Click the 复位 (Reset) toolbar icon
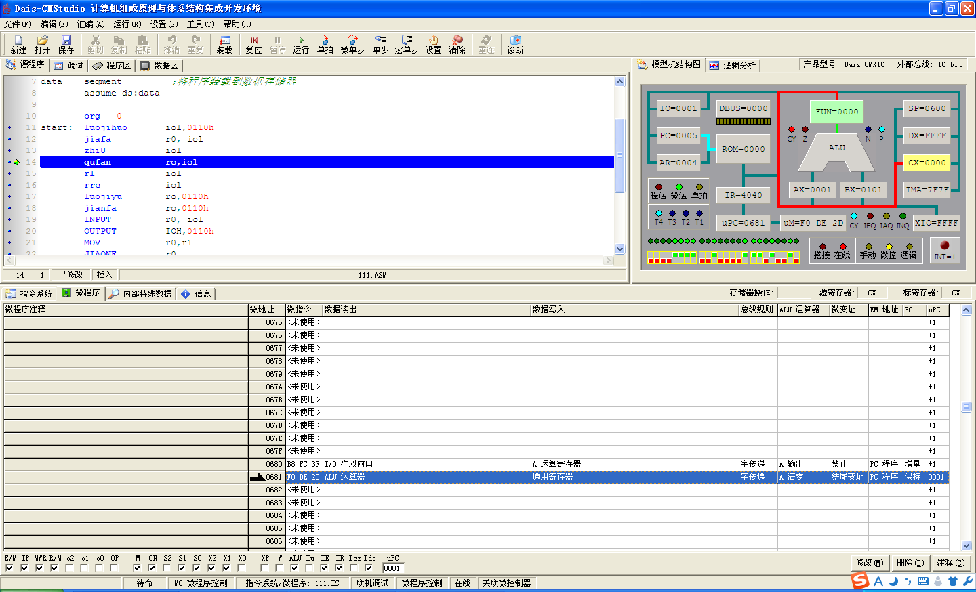Image resolution: width=976 pixels, height=592 pixels. (x=253, y=45)
